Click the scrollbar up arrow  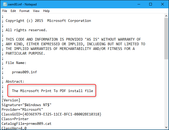[x=166, y=16]
